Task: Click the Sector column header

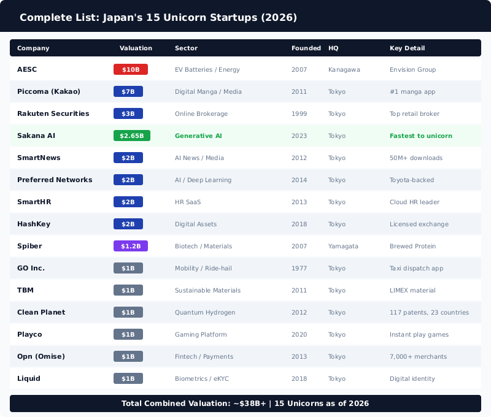Action: click(x=186, y=48)
